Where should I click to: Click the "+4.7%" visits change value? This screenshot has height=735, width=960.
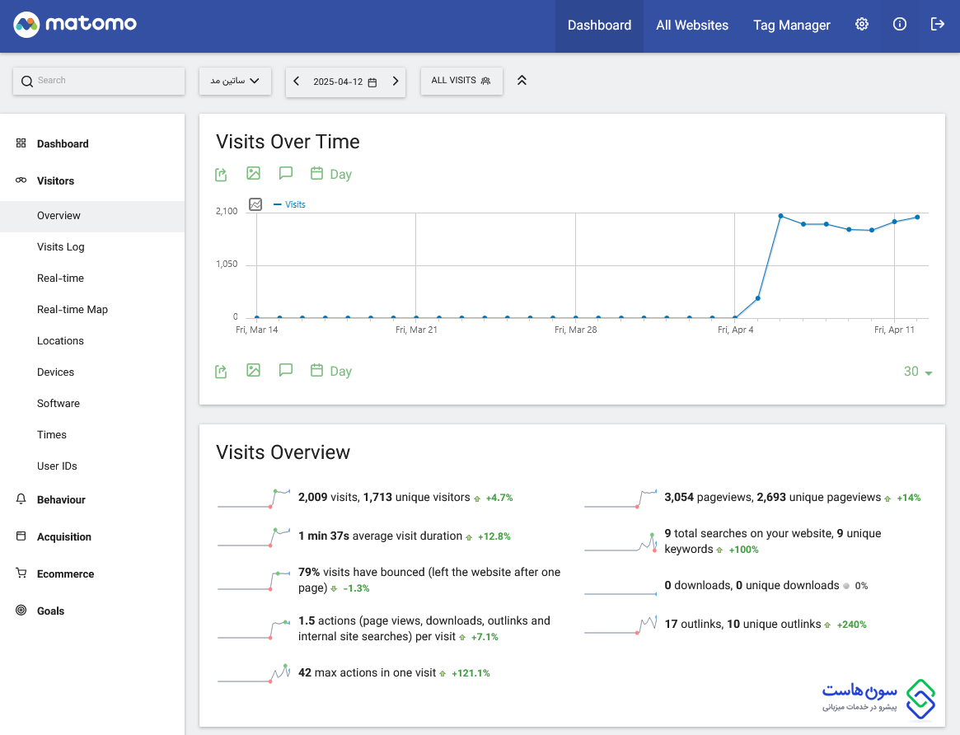click(x=499, y=499)
